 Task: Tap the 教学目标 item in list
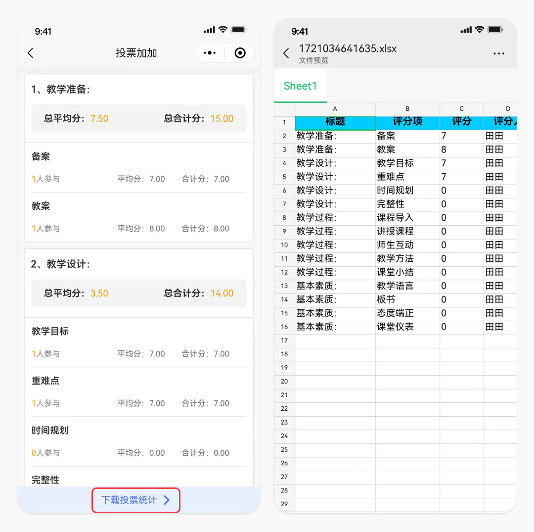click(x=138, y=341)
